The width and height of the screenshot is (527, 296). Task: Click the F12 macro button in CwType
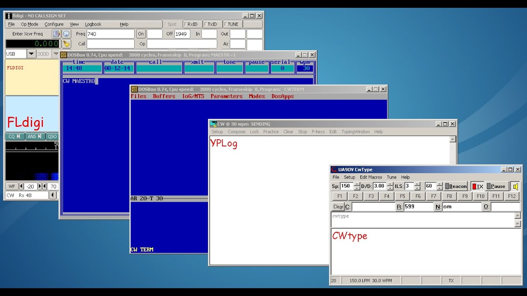512,196
